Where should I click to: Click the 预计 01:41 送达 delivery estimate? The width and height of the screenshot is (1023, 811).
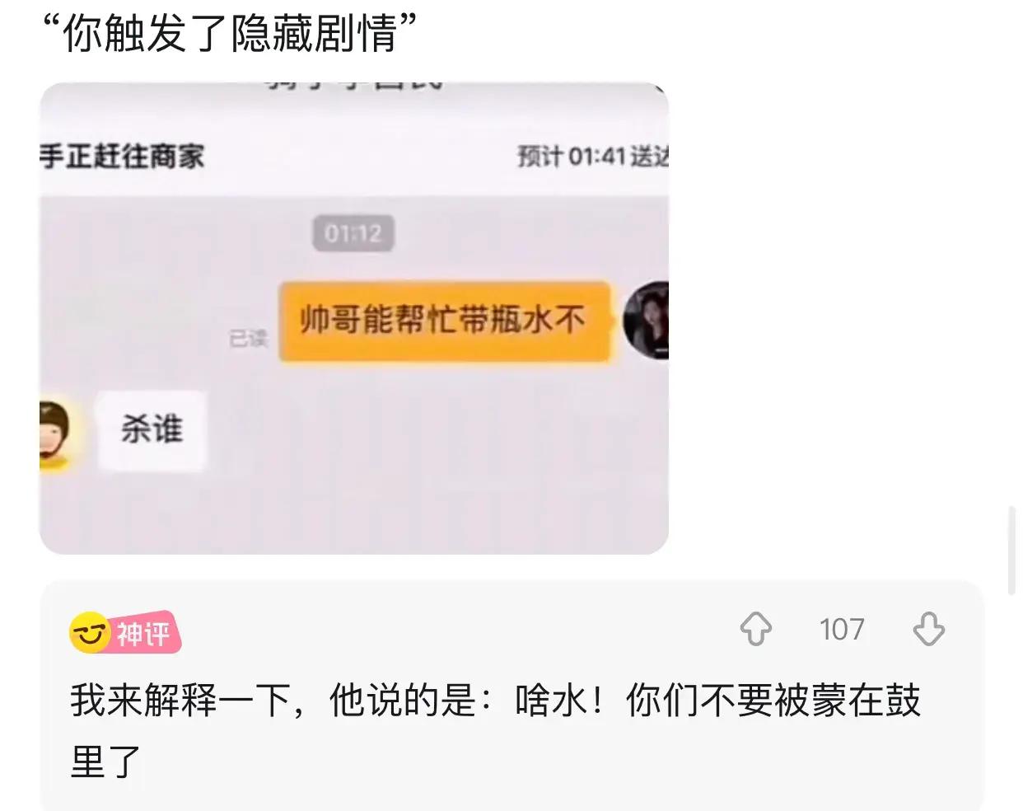(x=592, y=156)
